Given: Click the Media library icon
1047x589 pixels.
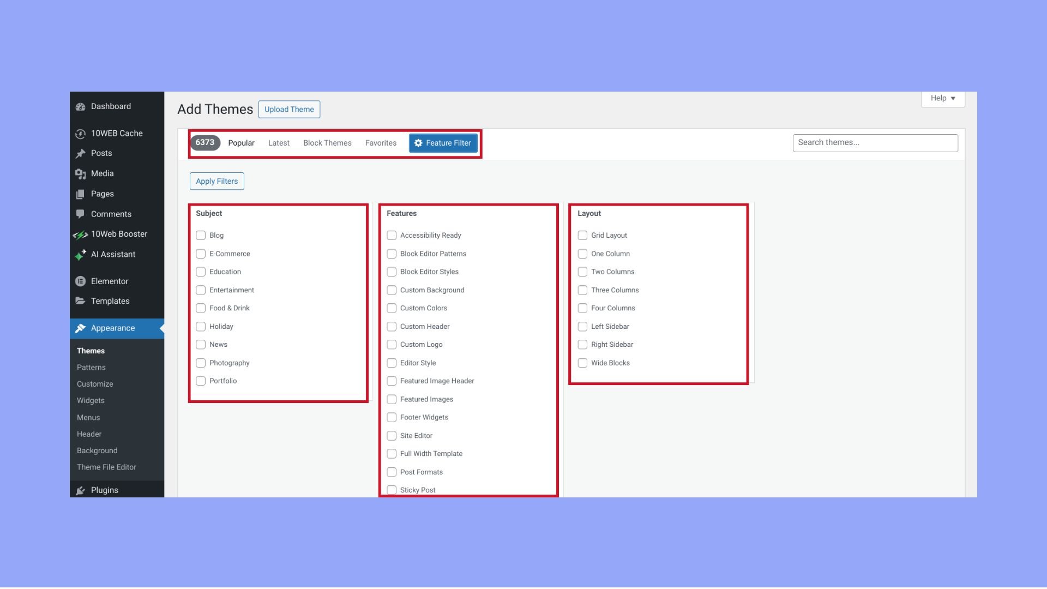Looking at the screenshot, I should point(81,174).
